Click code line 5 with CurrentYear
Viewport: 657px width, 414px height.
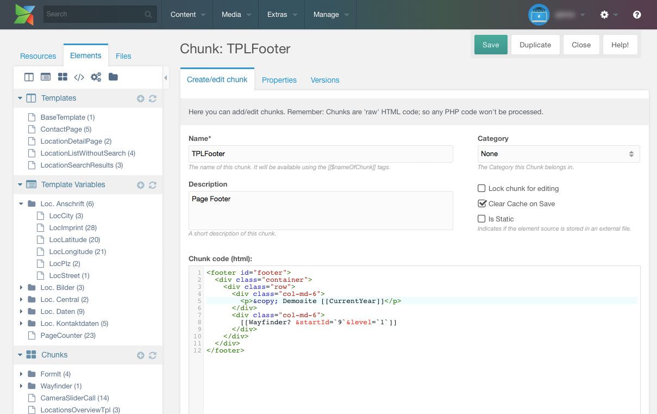click(x=421, y=301)
